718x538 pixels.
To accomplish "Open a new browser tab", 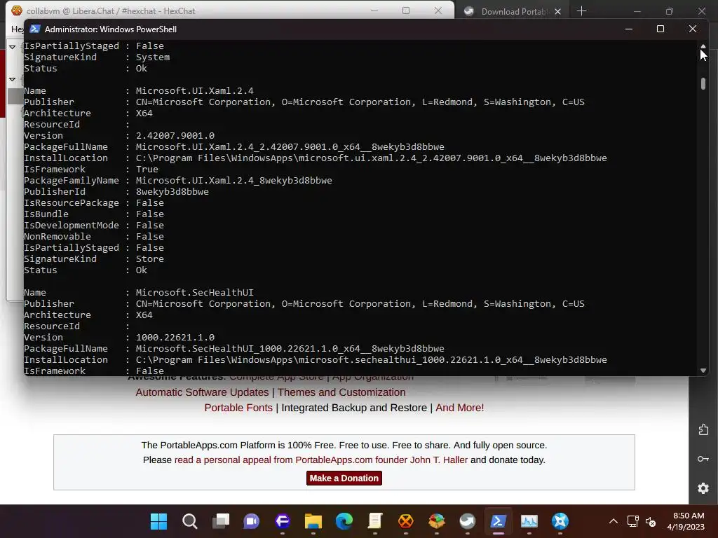I will click(x=581, y=11).
